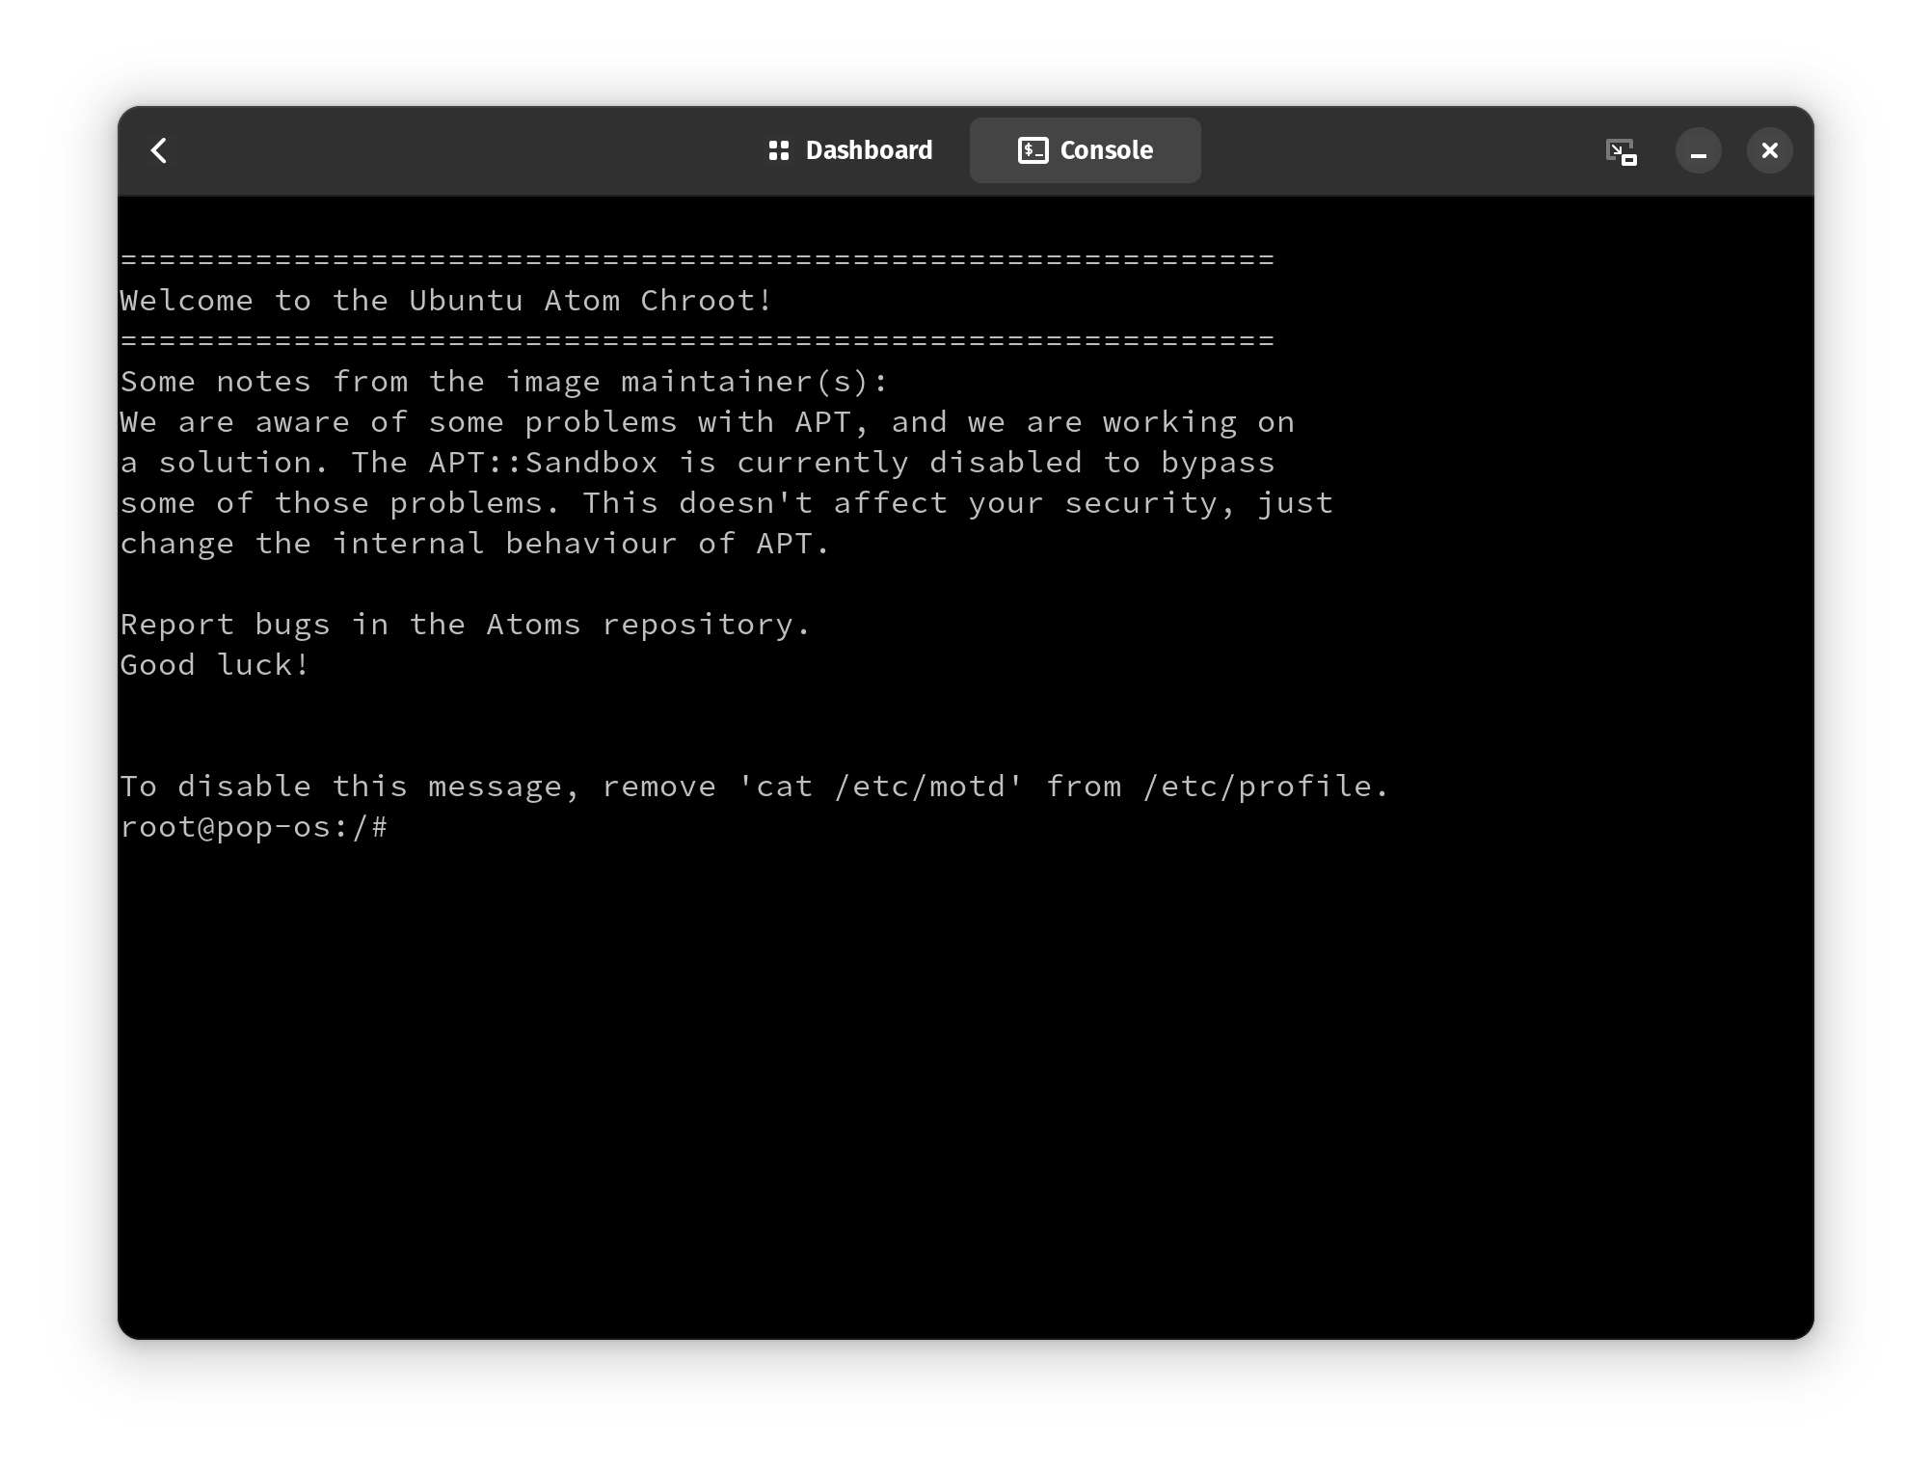
Task: Click the Welcome to Ubuntu Atom Chroot heading
Action: click(444, 300)
